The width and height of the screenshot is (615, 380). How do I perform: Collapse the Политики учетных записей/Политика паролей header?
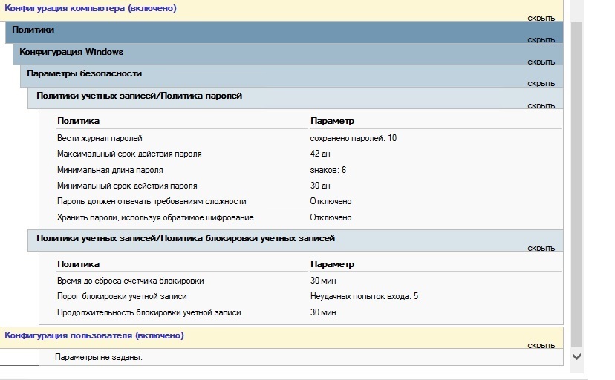139,96
